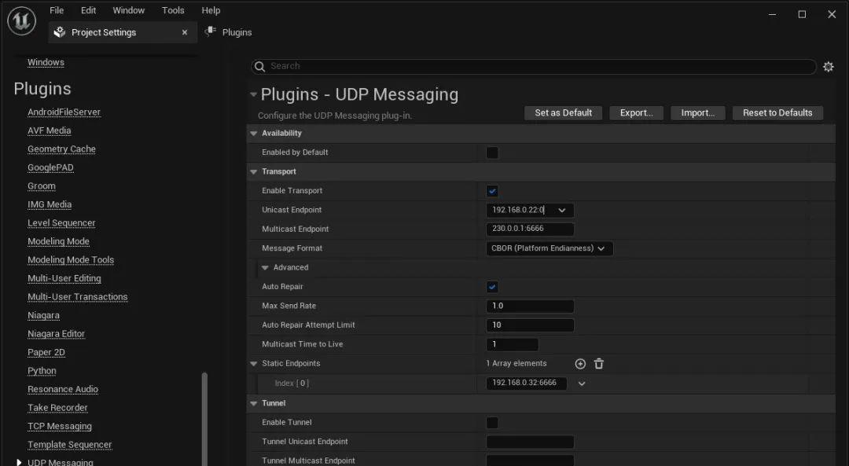The height and width of the screenshot is (466, 849).
Task: Collapse the Static Endpoints array
Action: coord(253,364)
